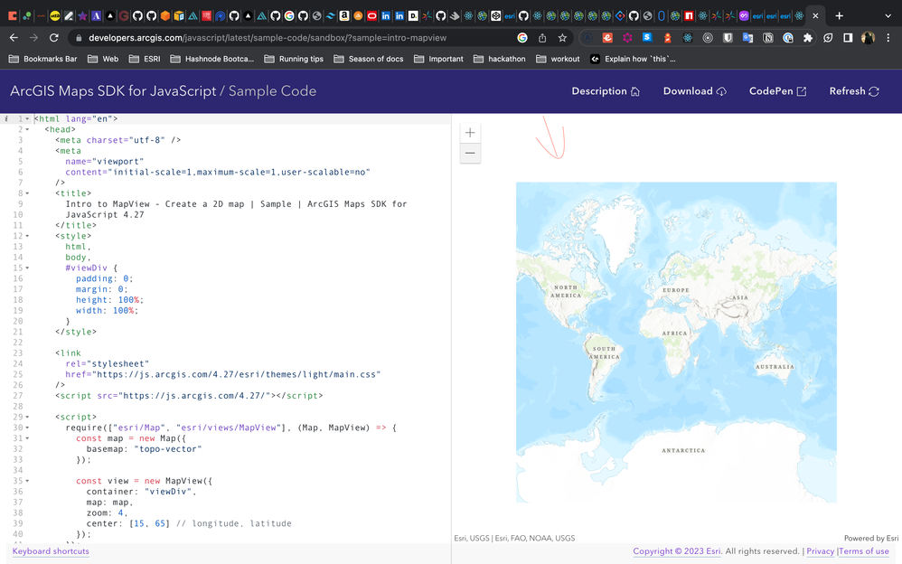Viewport: 902px width, 564px height.
Task: Fold the script tag at line 29
Action: click(x=27, y=417)
